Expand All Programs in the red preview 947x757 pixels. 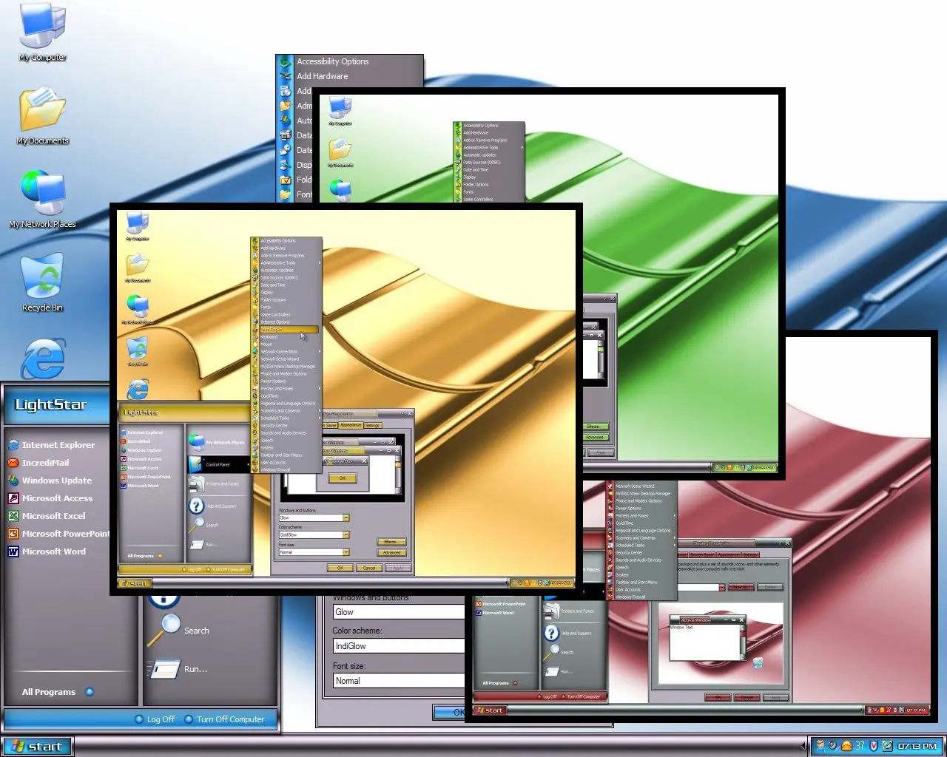[x=500, y=683]
